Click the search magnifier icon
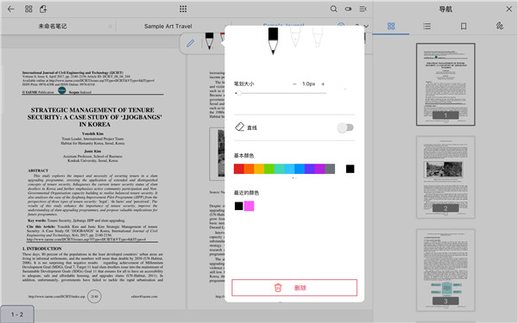518x323 pixels. (333, 9)
